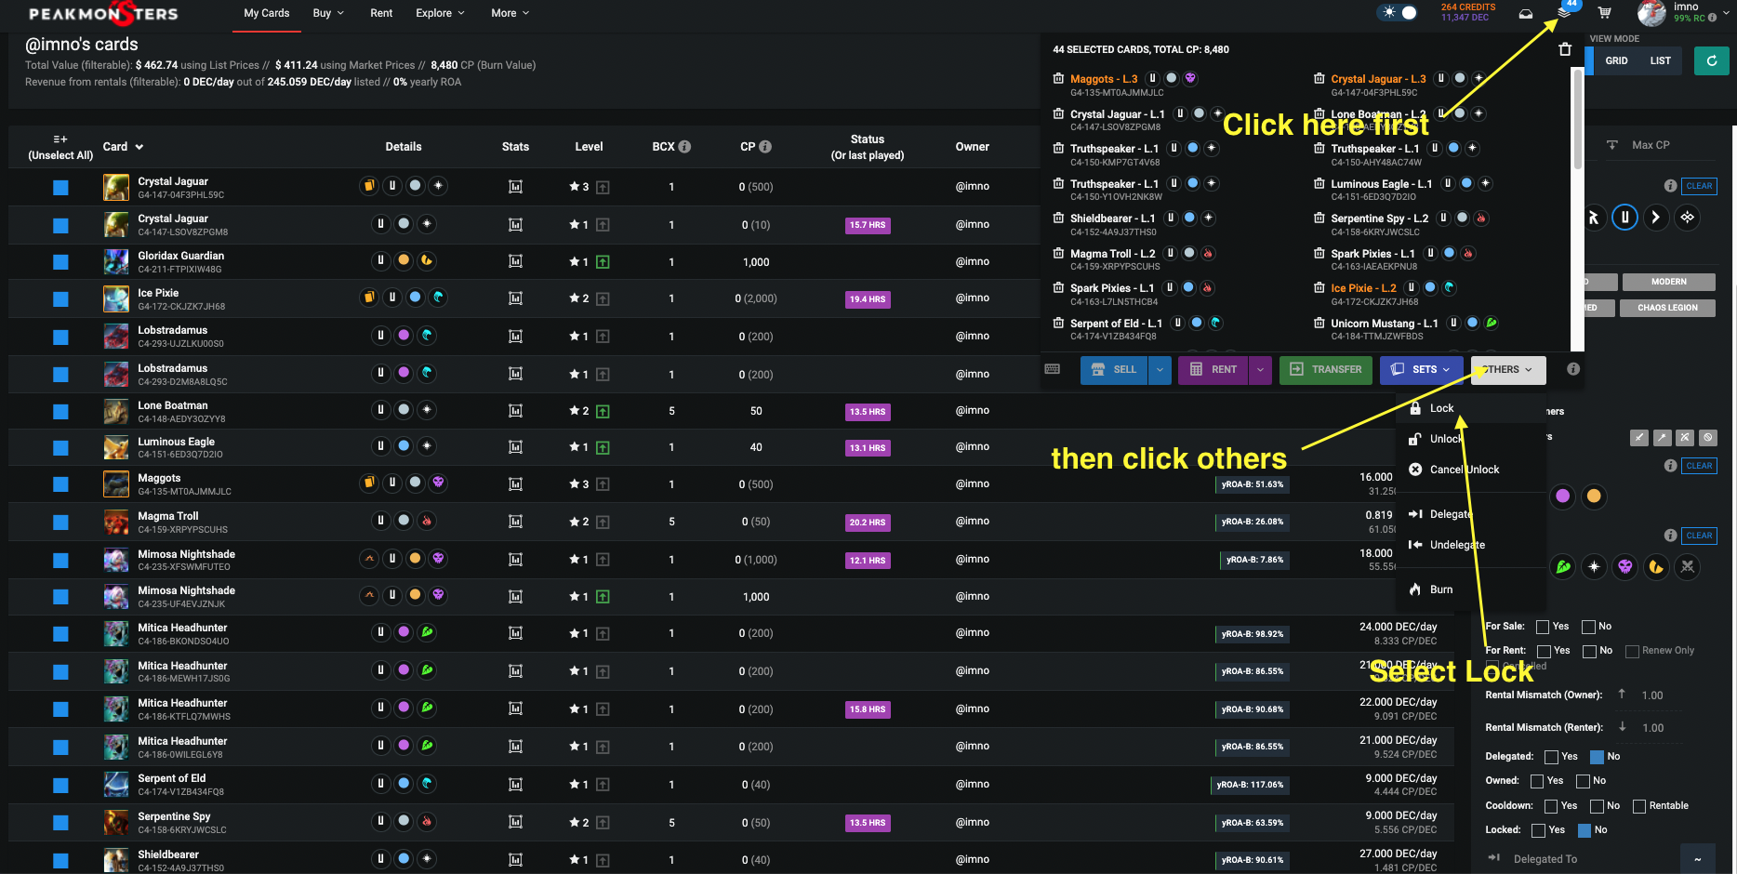The width and height of the screenshot is (1737, 874).
Task: Sort by the Card column header arrow
Action: click(139, 147)
